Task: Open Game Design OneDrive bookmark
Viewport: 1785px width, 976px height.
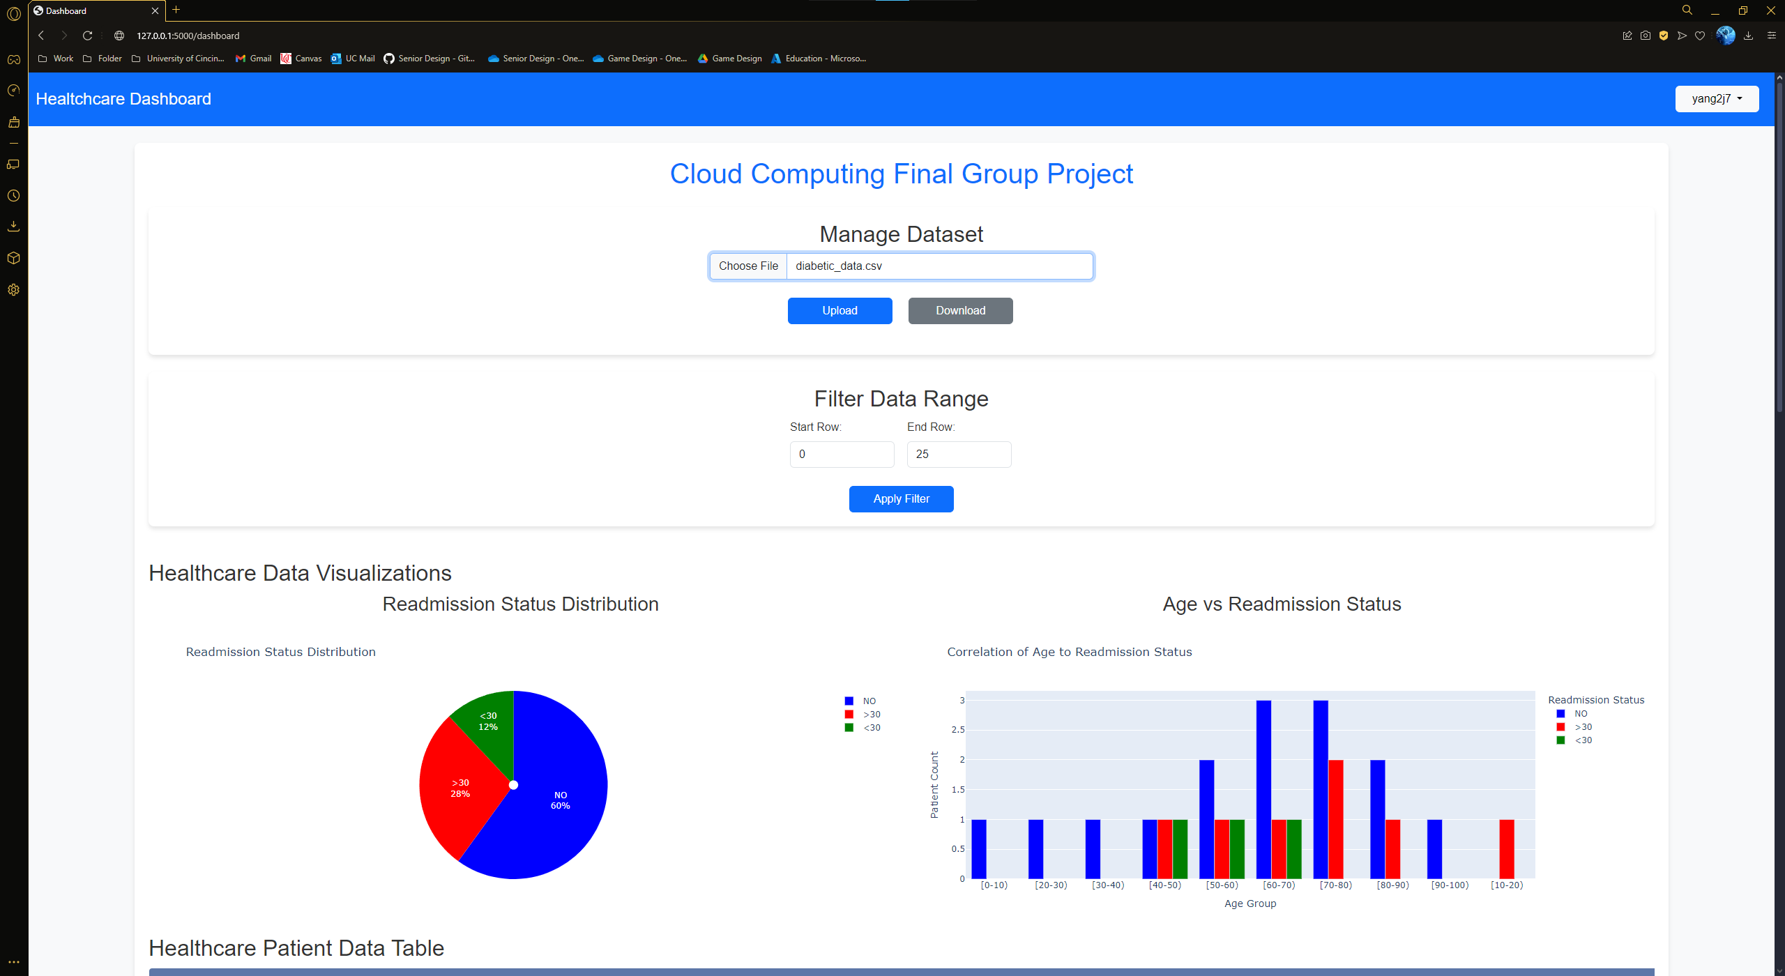Action: tap(640, 59)
